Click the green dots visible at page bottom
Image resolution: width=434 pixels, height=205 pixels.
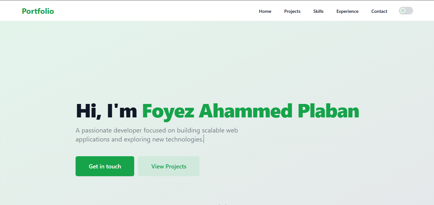click(x=223, y=204)
